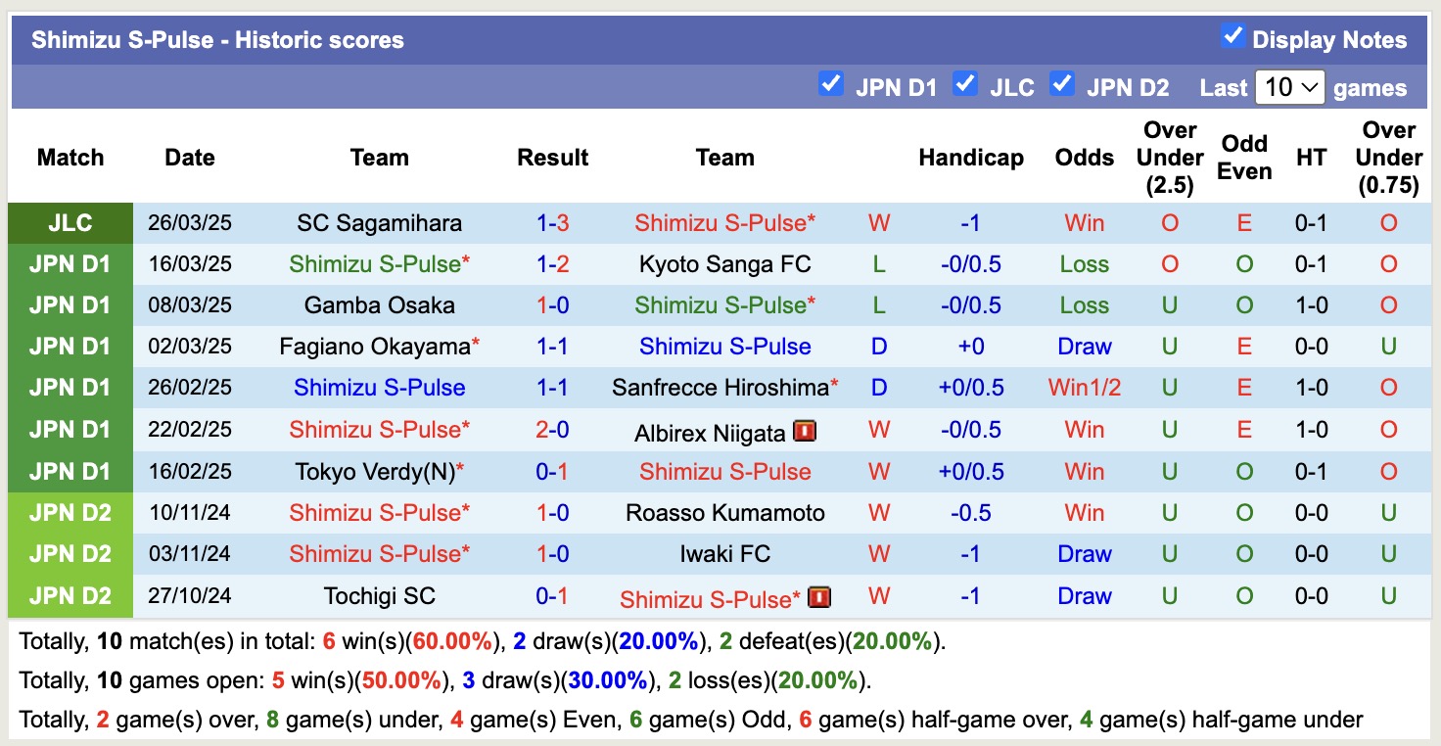Uncheck the JPN D2 filter checkbox
Image resolution: width=1441 pixels, height=746 pixels.
click(1061, 85)
